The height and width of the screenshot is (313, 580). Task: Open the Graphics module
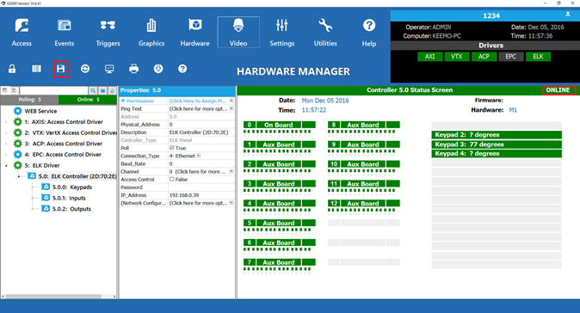pyautogui.click(x=151, y=33)
